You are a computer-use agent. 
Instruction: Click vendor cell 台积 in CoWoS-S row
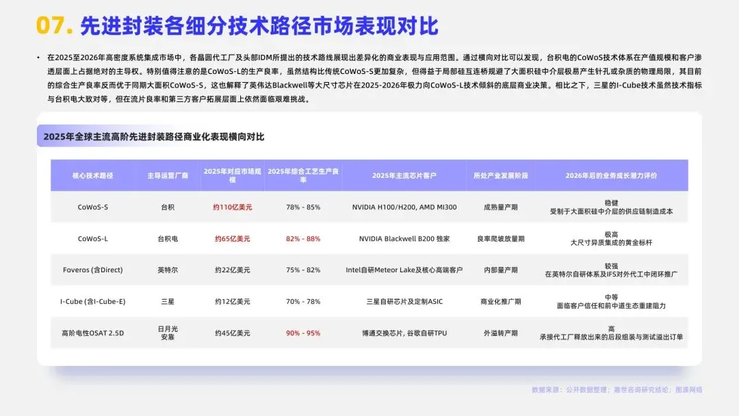[x=168, y=207]
